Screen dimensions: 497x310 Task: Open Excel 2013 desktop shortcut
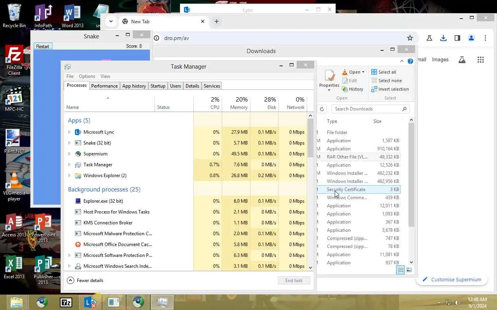(x=14, y=267)
